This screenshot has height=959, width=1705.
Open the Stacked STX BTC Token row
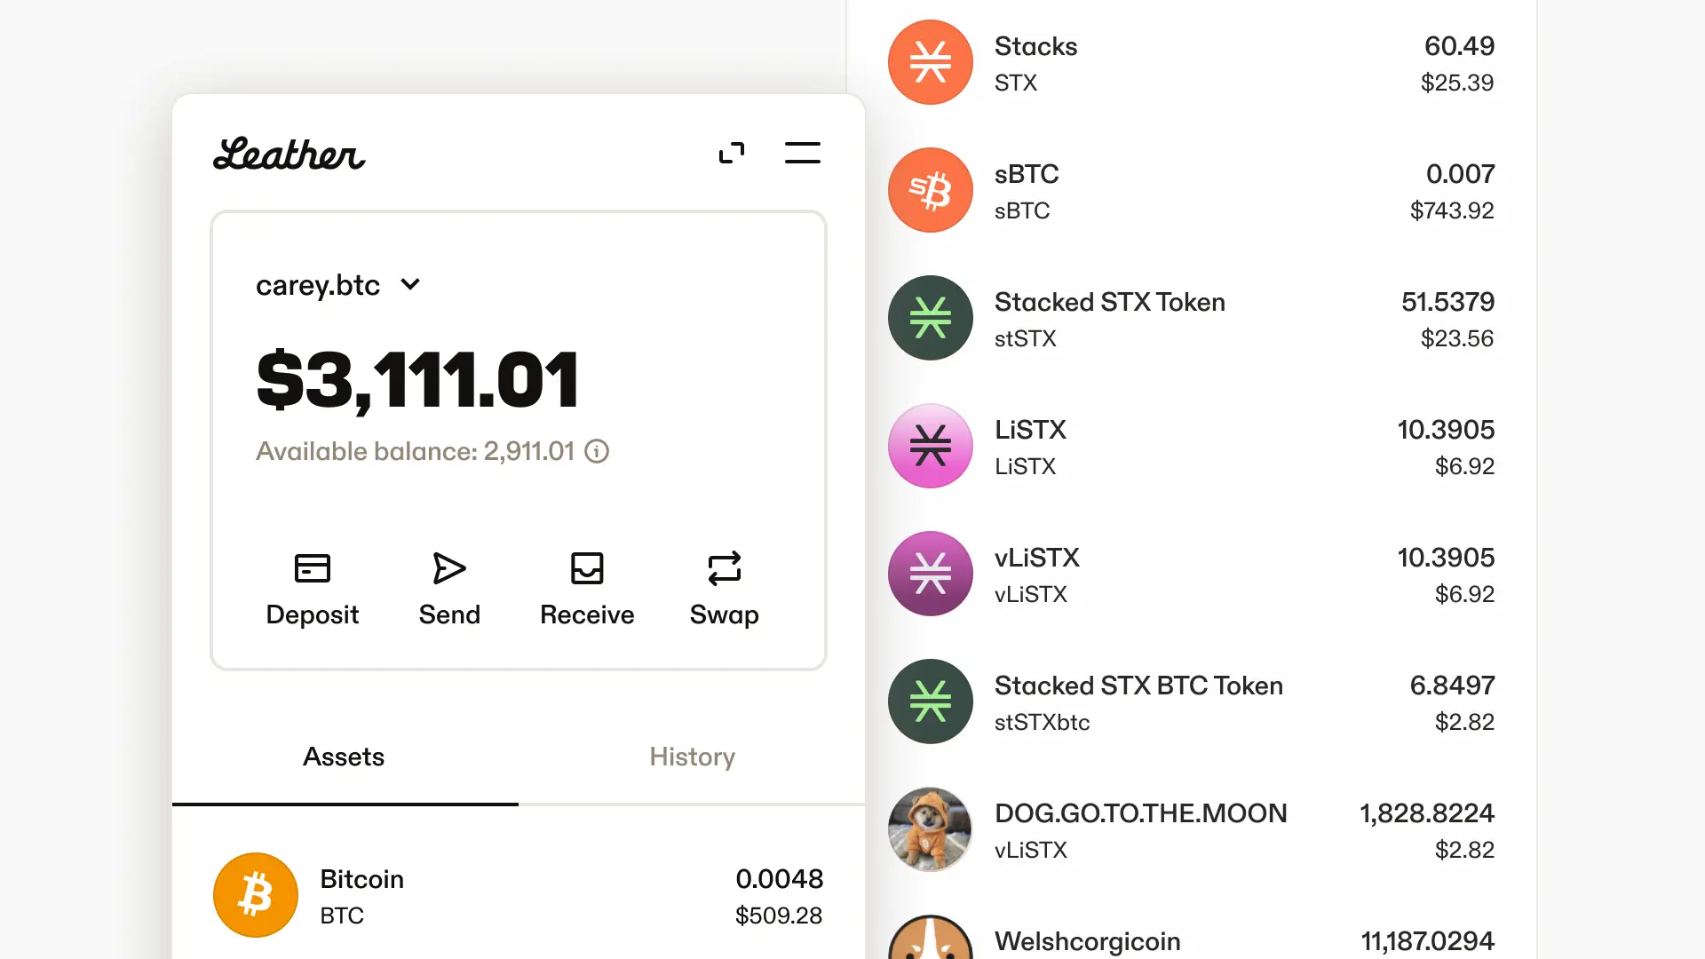[x=1190, y=702]
